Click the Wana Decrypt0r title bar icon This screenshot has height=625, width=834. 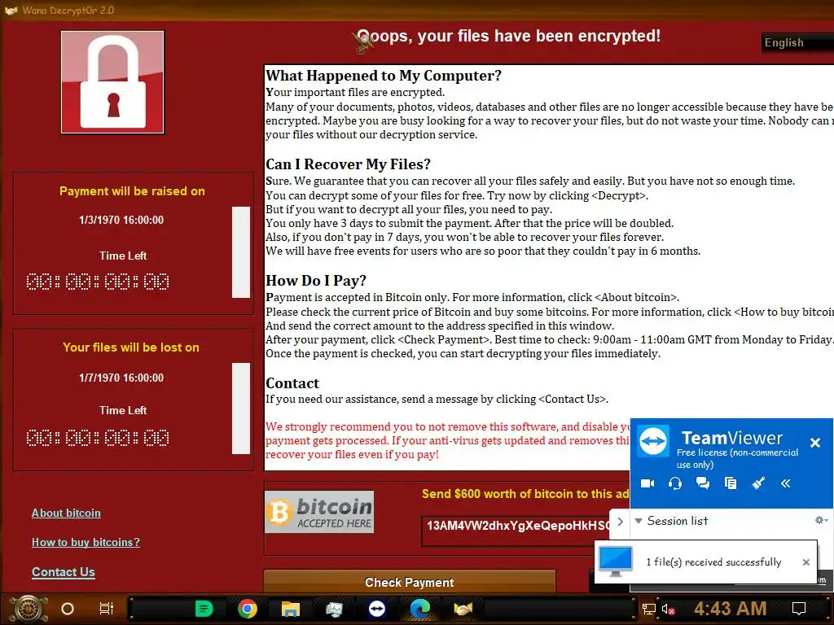pos(11,10)
